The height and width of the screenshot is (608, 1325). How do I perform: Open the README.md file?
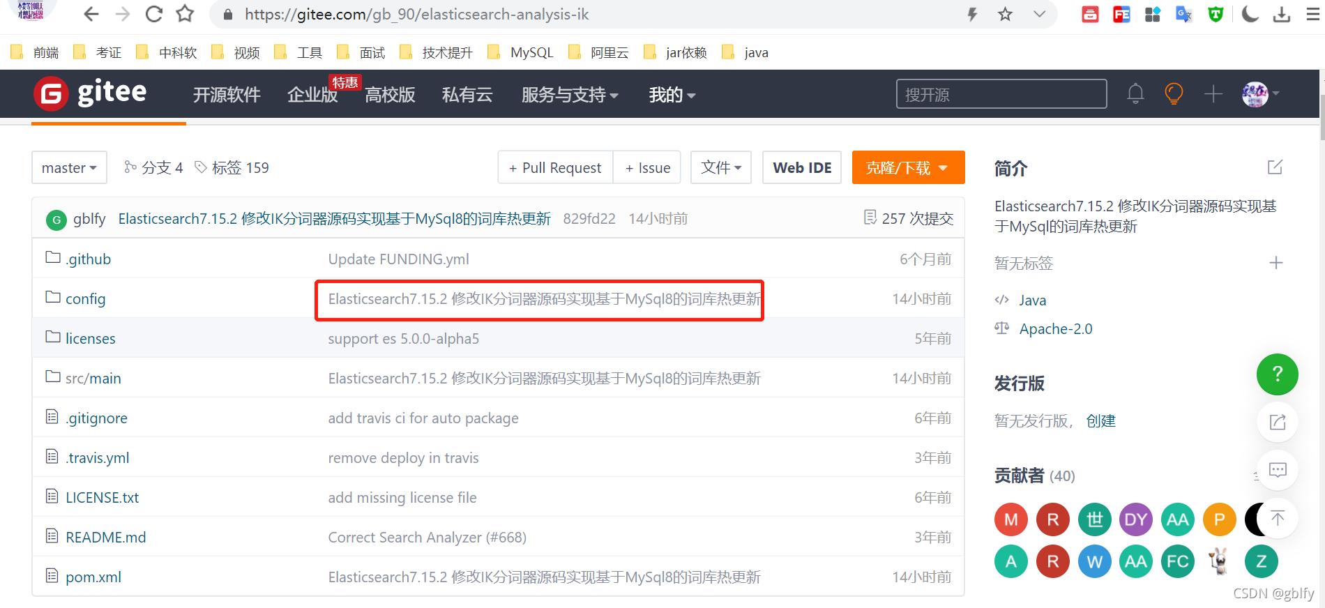coord(105,537)
